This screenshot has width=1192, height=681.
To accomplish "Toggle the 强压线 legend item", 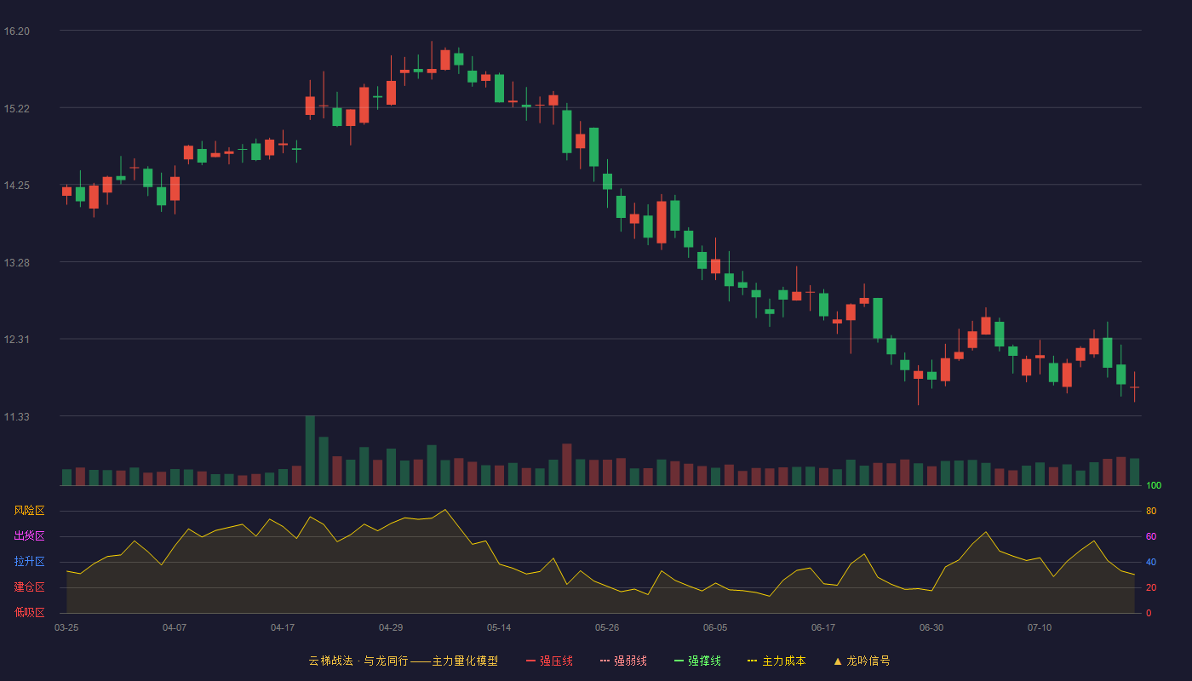I will click(549, 661).
